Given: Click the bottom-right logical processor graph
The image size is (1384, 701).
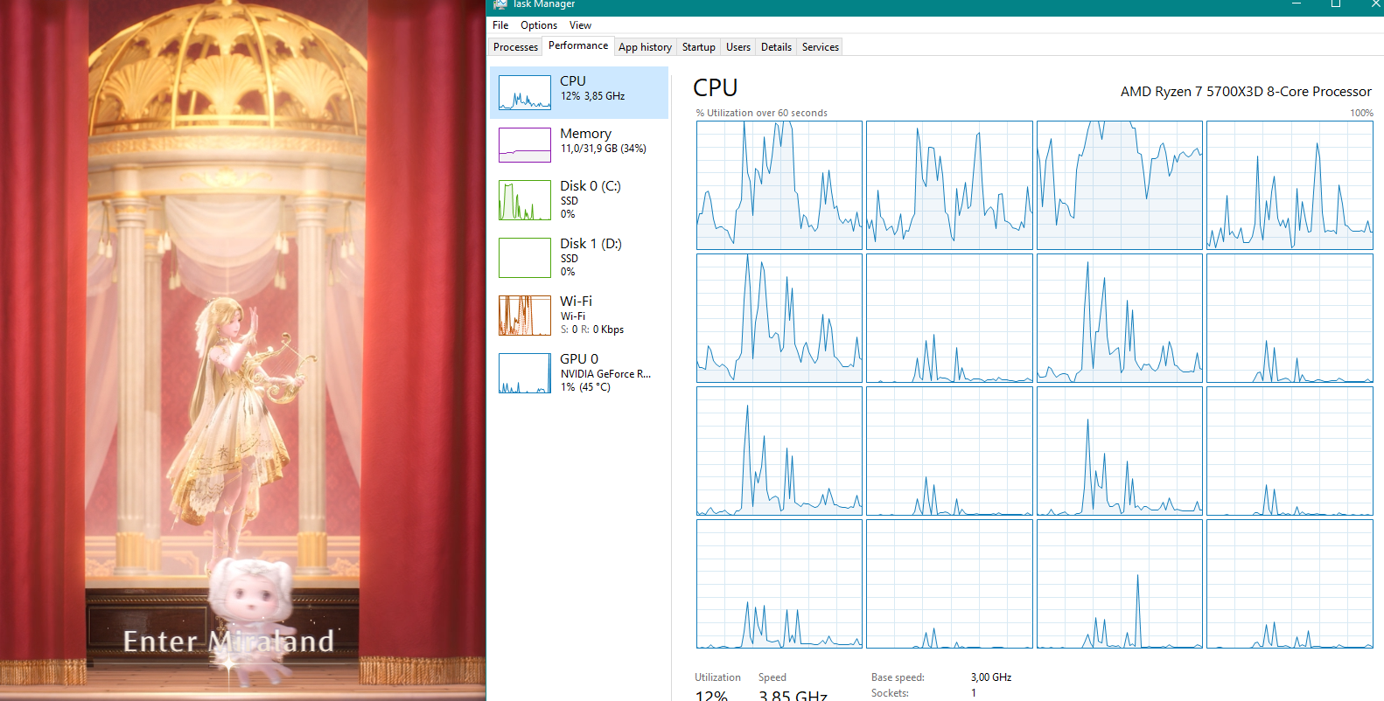Looking at the screenshot, I should [x=1290, y=584].
